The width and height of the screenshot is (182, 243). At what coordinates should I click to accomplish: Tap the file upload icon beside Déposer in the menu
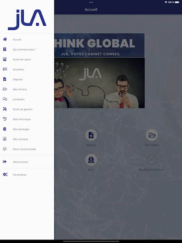(5, 79)
